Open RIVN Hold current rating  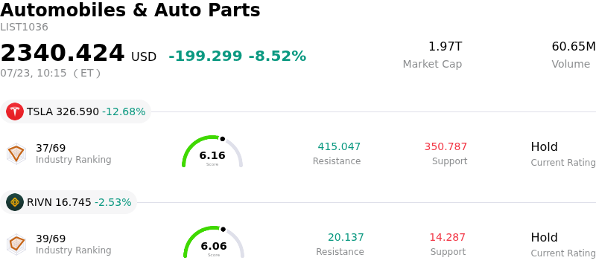pos(544,237)
